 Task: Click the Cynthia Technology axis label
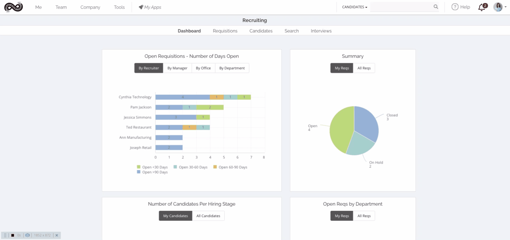pos(135,97)
